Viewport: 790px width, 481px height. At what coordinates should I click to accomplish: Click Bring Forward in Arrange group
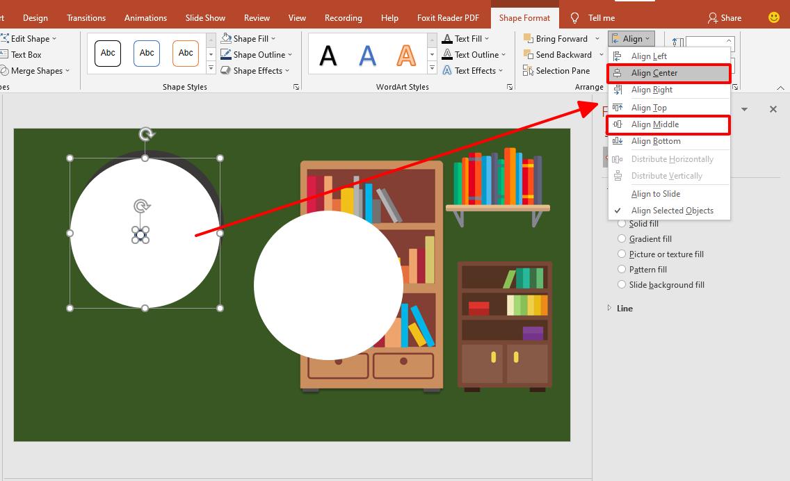click(x=560, y=38)
